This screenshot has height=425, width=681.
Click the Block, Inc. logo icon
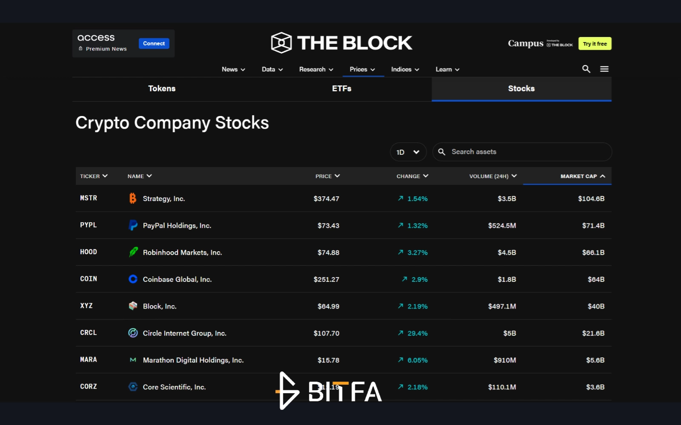pos(133,306)
